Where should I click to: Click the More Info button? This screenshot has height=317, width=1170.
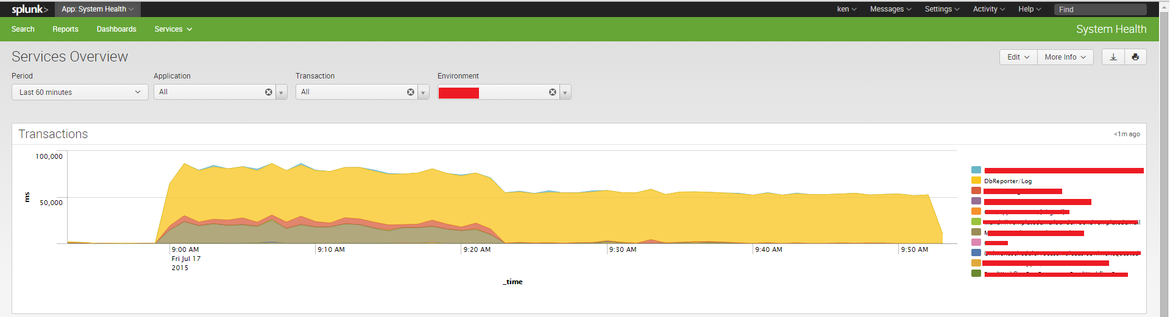click(x=1065, y=57)
